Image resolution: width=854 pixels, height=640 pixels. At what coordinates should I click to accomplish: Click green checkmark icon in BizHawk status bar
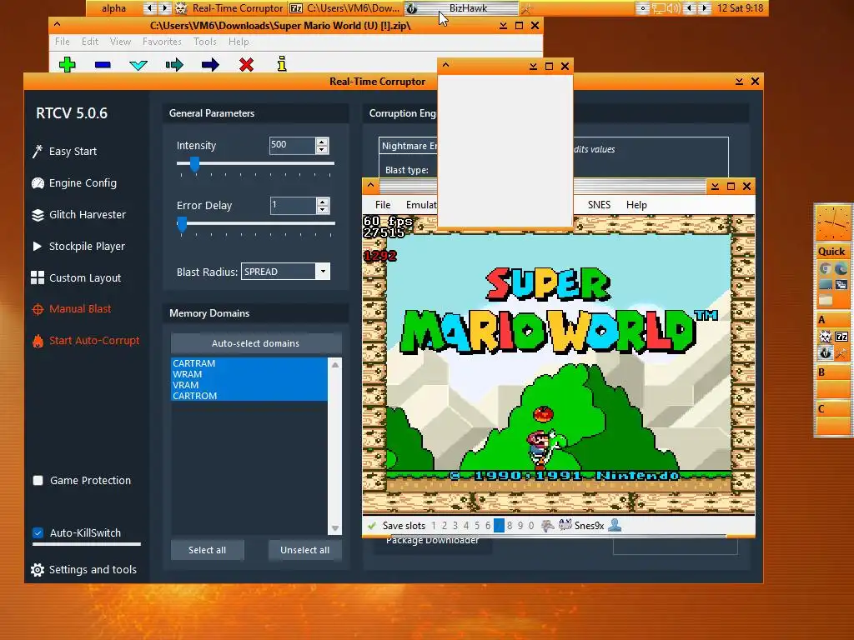point(372,526)
